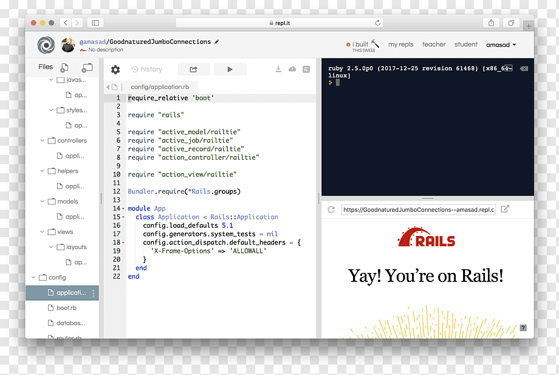Collapse the file sidebar arrow icon

tap(108, 87)
